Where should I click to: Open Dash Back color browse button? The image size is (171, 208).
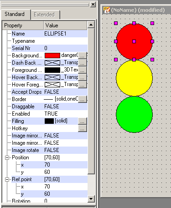[x=83, y=63]
